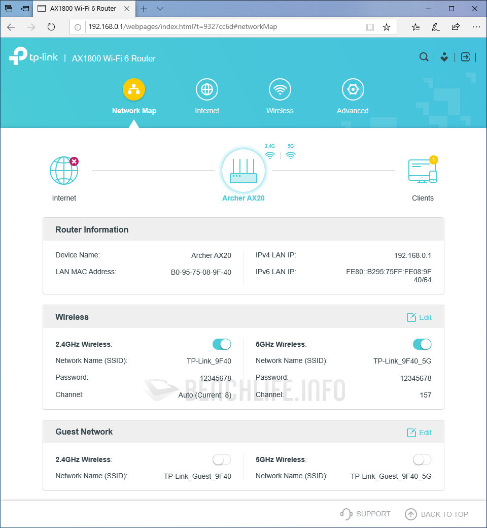Click the site information icon in address bar
The height and width of the screenshot is (528, 487).
78,27
